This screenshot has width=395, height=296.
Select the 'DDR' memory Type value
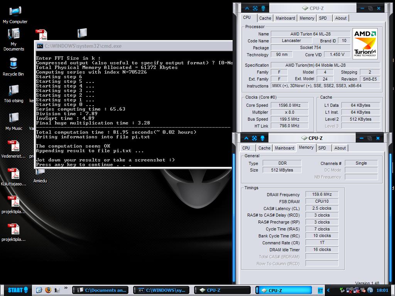(282, 163)
